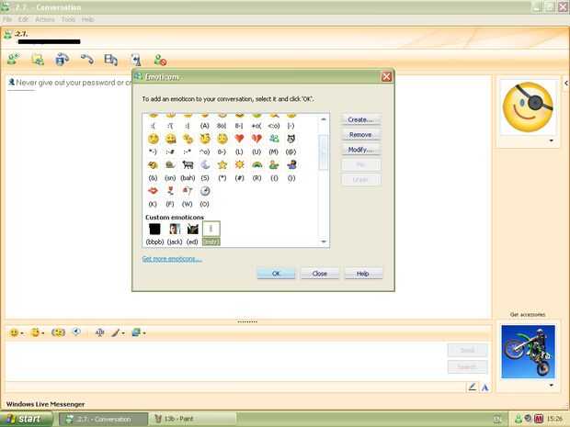Select the right hug (}) emoticon

click(291, 165)
